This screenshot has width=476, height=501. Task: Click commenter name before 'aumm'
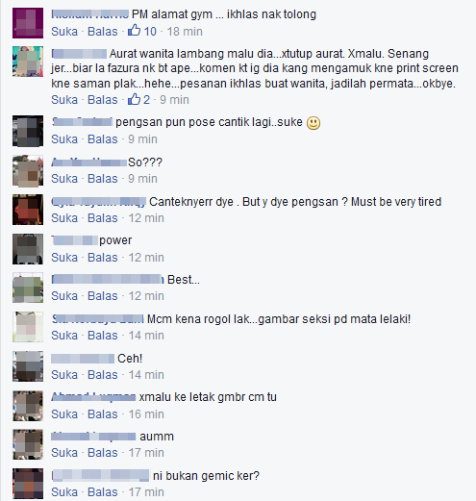(x=93, y=437)
